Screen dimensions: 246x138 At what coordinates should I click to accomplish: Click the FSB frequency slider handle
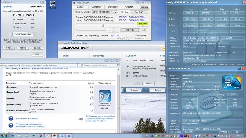point(103,25)
